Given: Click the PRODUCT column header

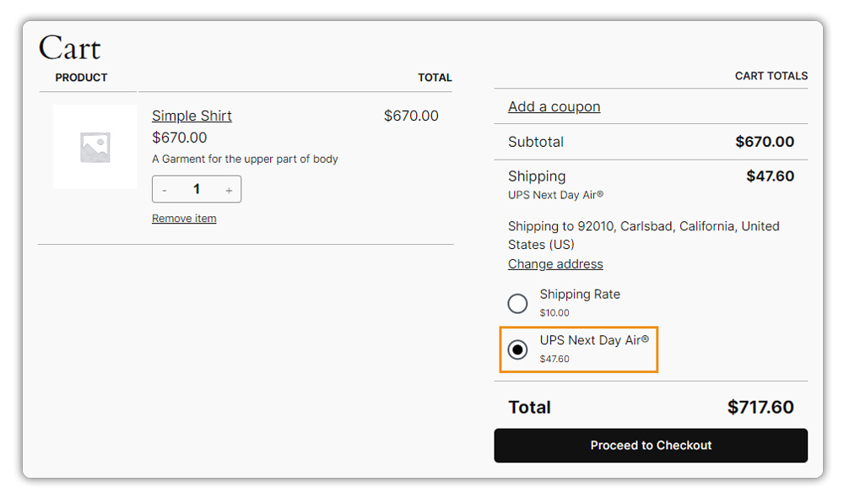Looking at the screenshot, I should 81,78.
